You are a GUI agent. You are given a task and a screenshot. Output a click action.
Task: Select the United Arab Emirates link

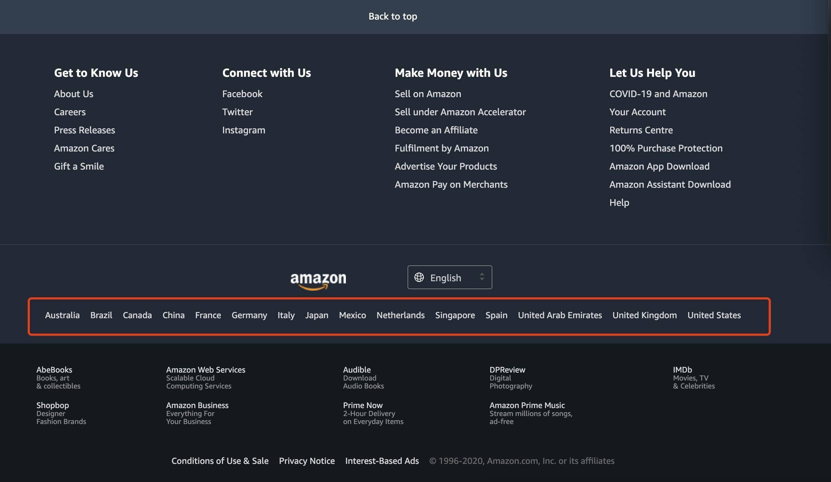point(560,315)
